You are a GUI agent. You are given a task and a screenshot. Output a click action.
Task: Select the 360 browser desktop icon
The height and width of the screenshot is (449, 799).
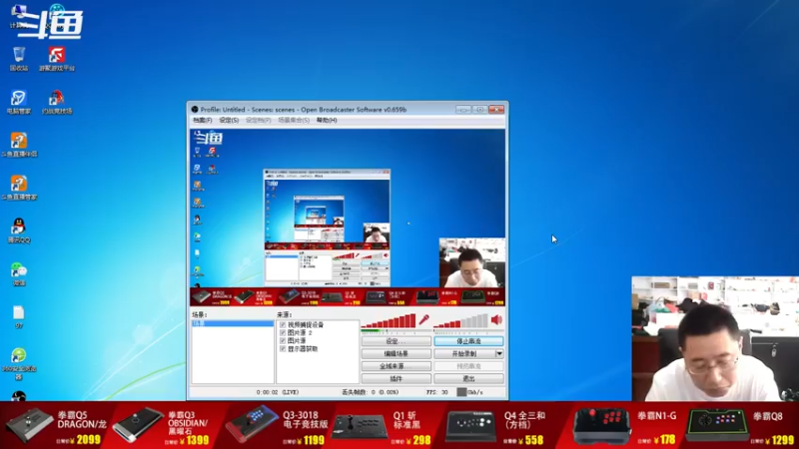[x=19, y=363]
